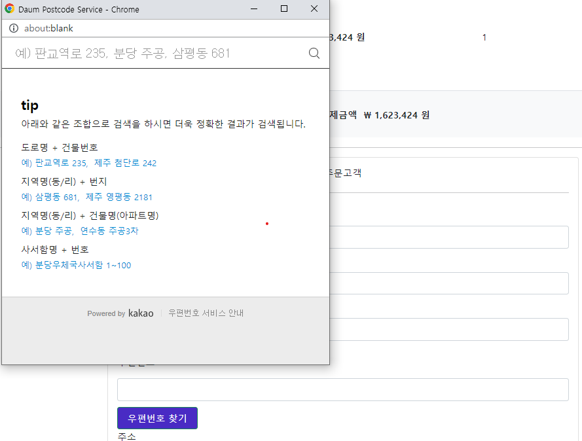The width and height of the screenshot is (582, 441).
Task: Open 우편번호 서비스 안내 link
Action: tap(206, 313)
